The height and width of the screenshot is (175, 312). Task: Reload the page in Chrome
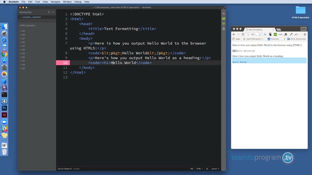[x=243, y=35]
